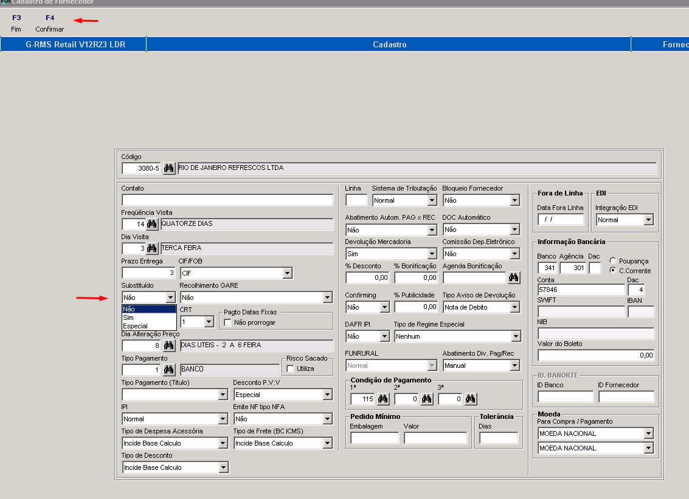Click the Banco code field

[x=547, y=268]
